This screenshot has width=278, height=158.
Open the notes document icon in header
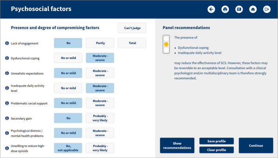(239, 9)
